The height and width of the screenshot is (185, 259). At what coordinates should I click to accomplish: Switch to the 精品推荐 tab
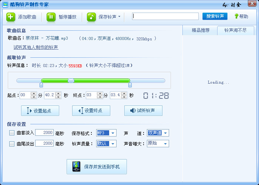point(200,30)
